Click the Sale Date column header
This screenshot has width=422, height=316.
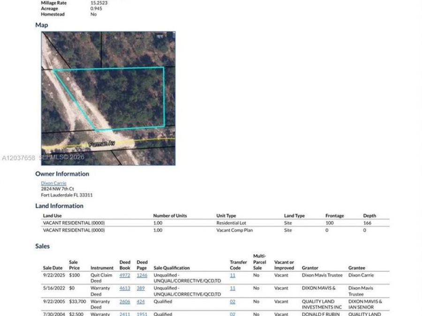point(53,268)
